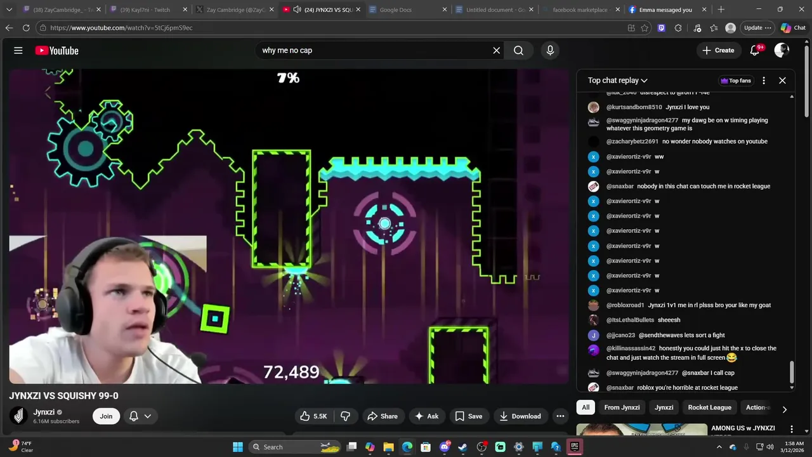Screen dimensions: 812x457
Task: Expand Top chat replay dropdown
Action: click(617, 81)
